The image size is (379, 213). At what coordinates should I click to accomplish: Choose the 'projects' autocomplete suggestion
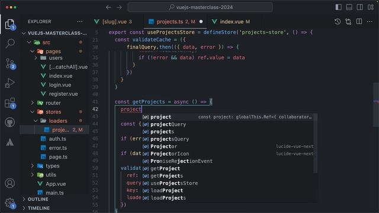pos(227,131)
